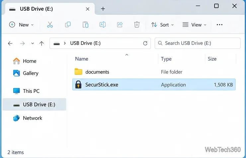Go back with the left arrow
Image resolution: width=246 pixels, height=158 pixels.
point(10,43)
